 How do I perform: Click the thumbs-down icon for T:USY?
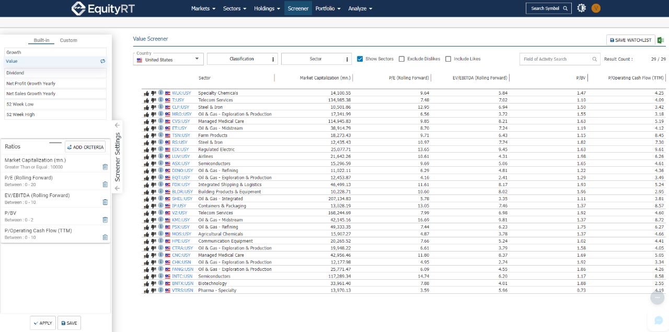click(154, 100)
